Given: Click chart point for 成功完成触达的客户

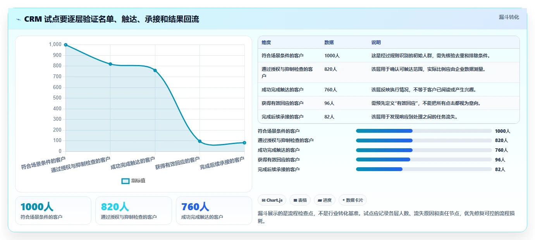Looking at the screenshot, I should pos(155,70).
